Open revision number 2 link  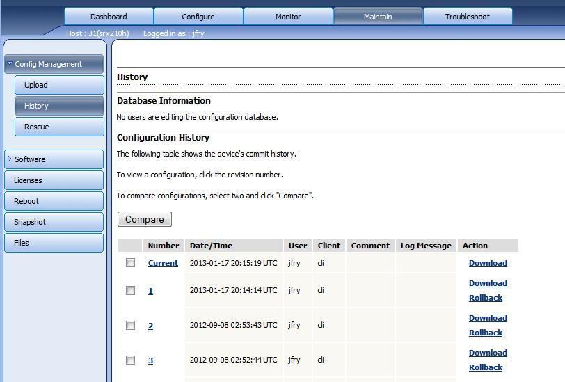pyautogui.click(x=150, y=326)
